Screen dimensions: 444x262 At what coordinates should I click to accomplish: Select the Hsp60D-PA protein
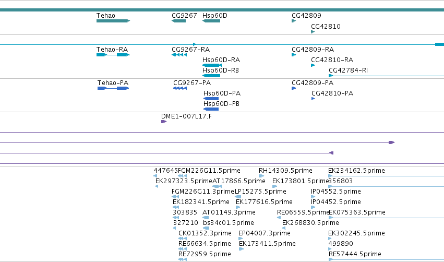coord(211,99)
